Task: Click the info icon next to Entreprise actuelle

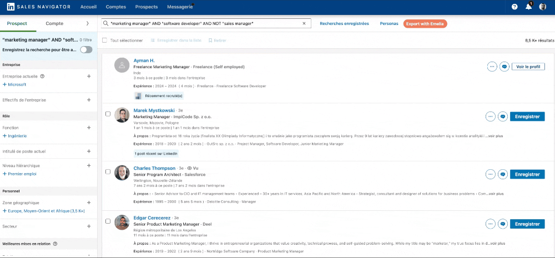Action: 42,76
